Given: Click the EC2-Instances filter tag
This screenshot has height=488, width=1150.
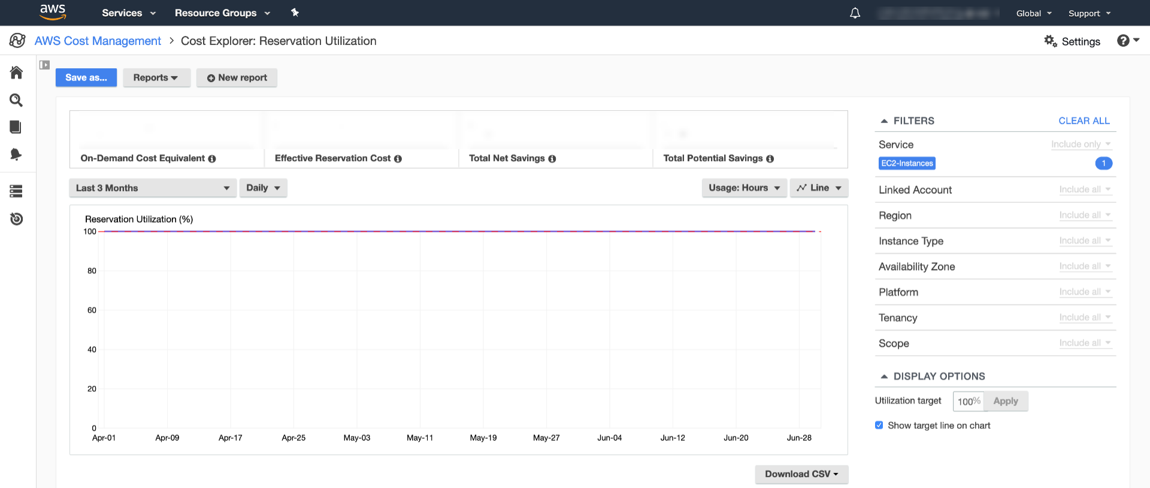Looking at the screenshot, I should [x=907, y=163].
